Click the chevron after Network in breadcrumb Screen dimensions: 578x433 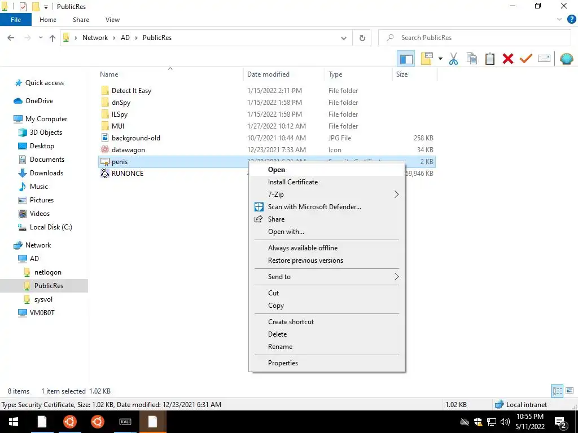pos(114,38)
